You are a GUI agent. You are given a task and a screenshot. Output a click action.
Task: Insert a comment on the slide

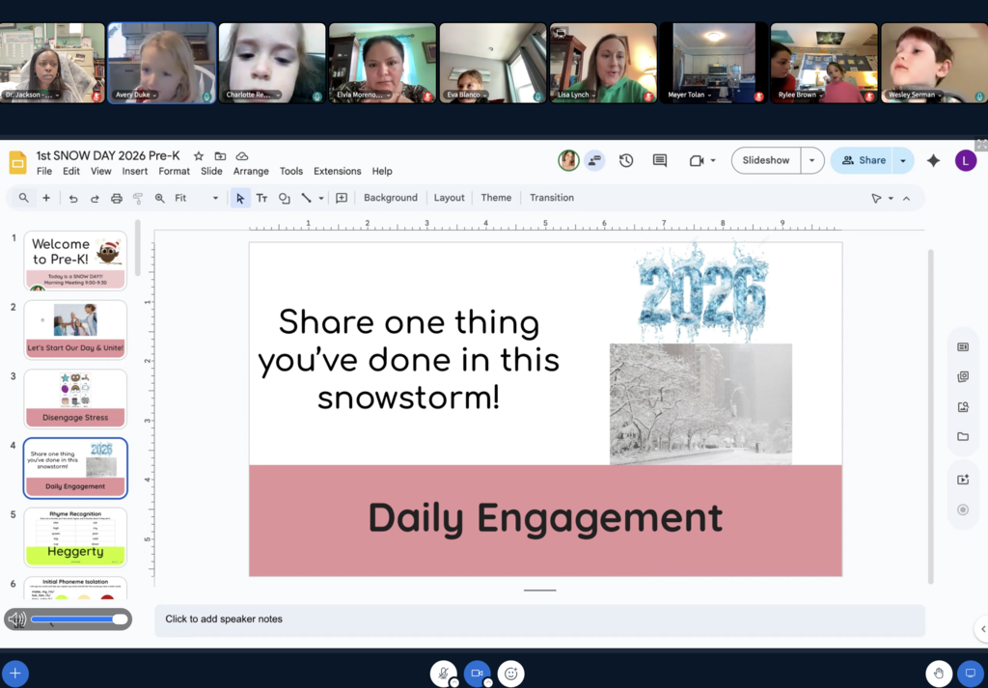click(x=342, y=197)
